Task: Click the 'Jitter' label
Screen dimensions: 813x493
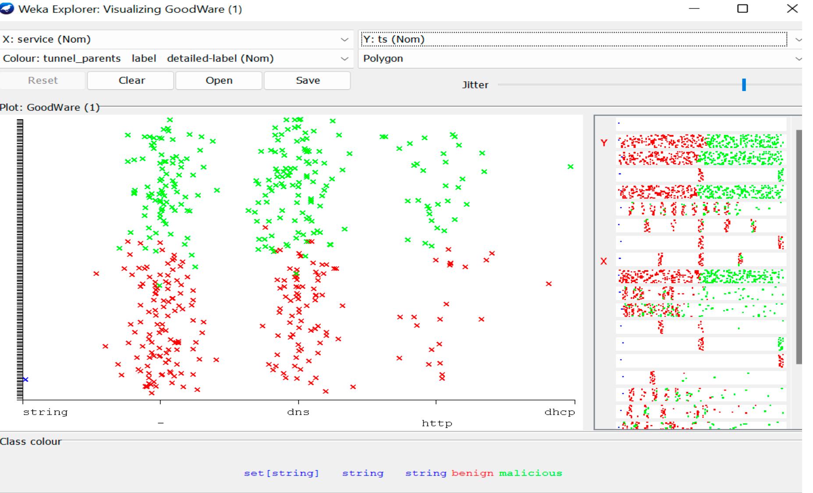Action: [475, 85]
